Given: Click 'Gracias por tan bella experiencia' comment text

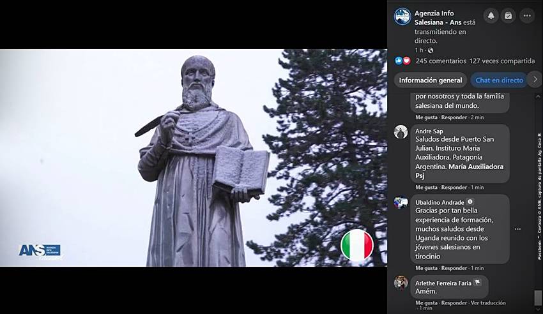Looking at the screenshot, I should pos(454,234).
